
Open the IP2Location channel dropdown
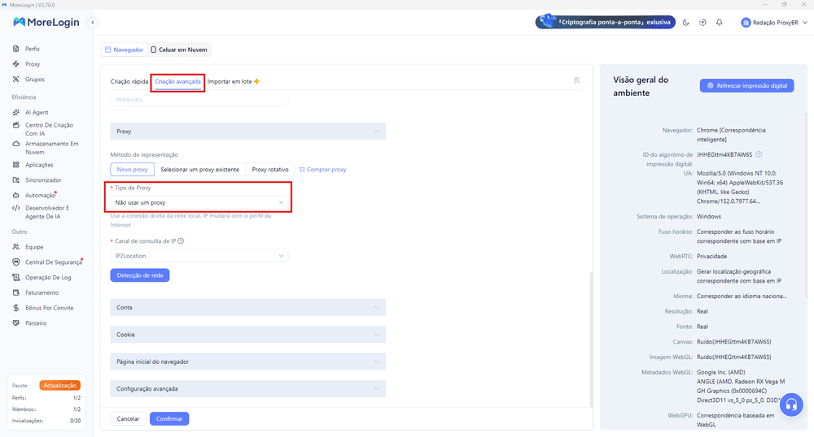point(199,256)
